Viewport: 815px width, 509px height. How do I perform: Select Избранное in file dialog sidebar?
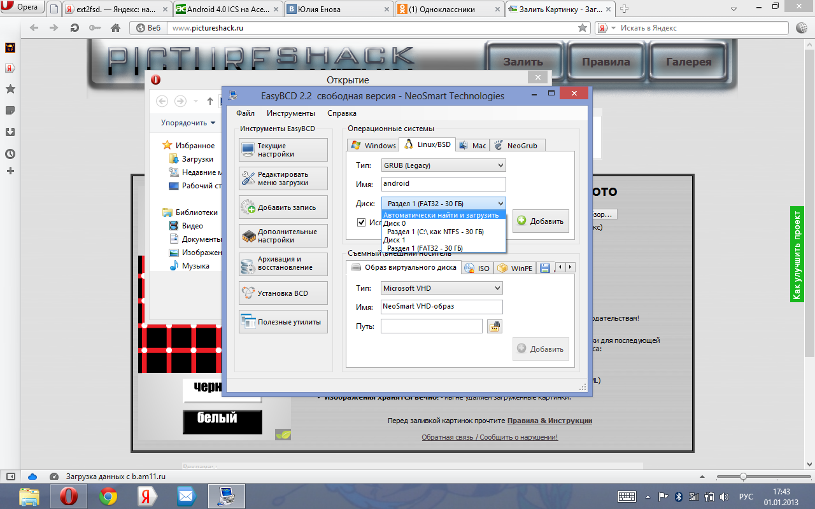[x=189, y=145]
